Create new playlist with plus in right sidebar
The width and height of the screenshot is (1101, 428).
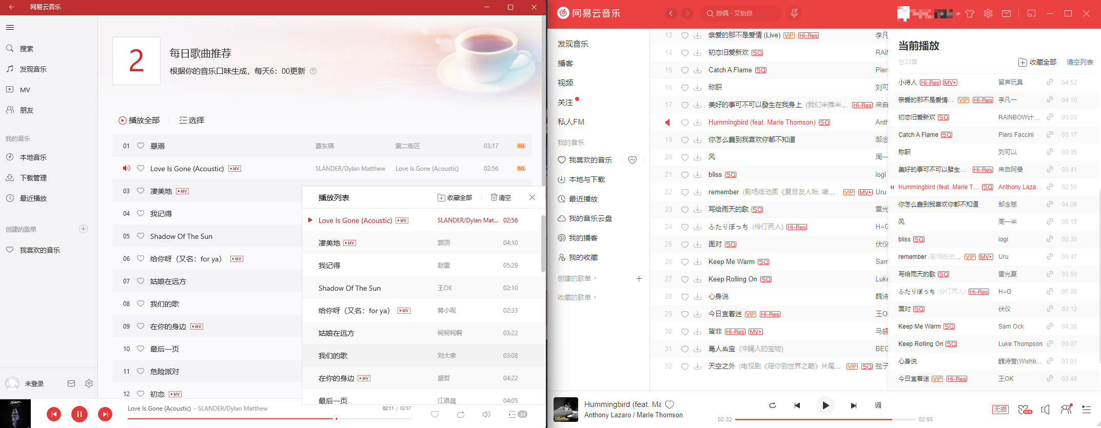639,278
